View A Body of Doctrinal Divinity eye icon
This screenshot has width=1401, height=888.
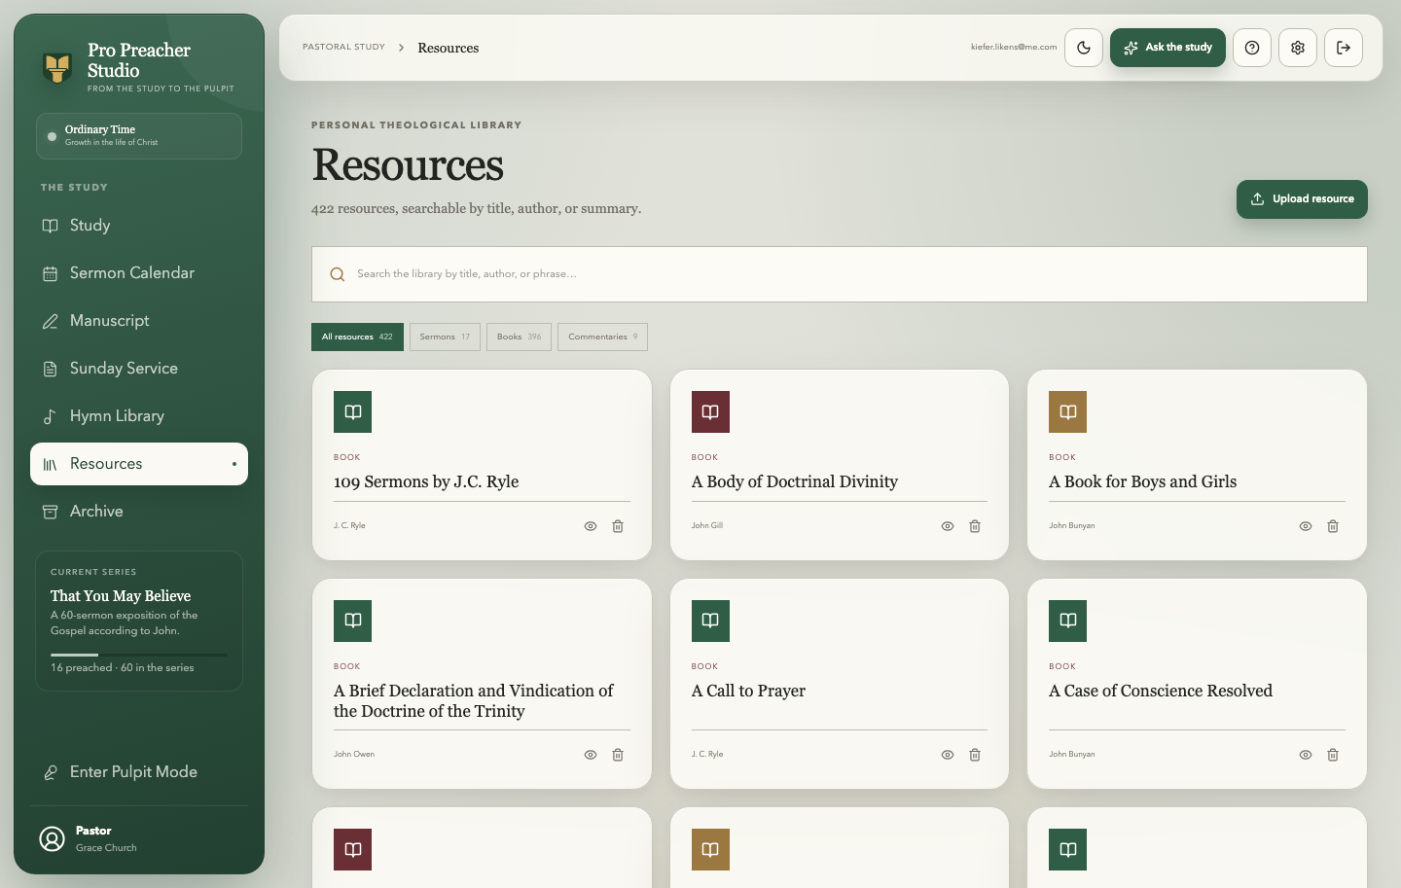948,526
